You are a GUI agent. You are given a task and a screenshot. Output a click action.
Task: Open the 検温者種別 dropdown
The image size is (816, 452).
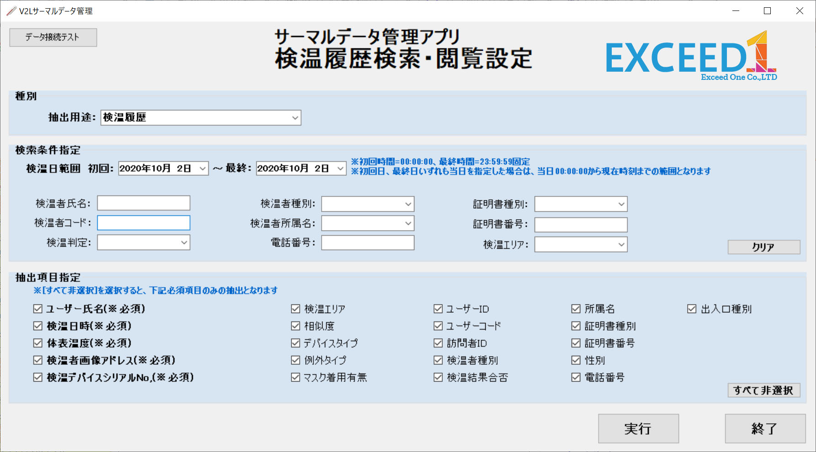coord(408,204)
